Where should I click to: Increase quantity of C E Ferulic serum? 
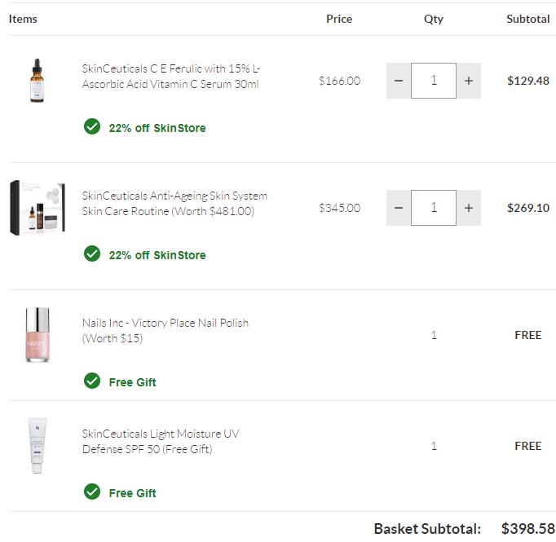[x=468, y=81]
